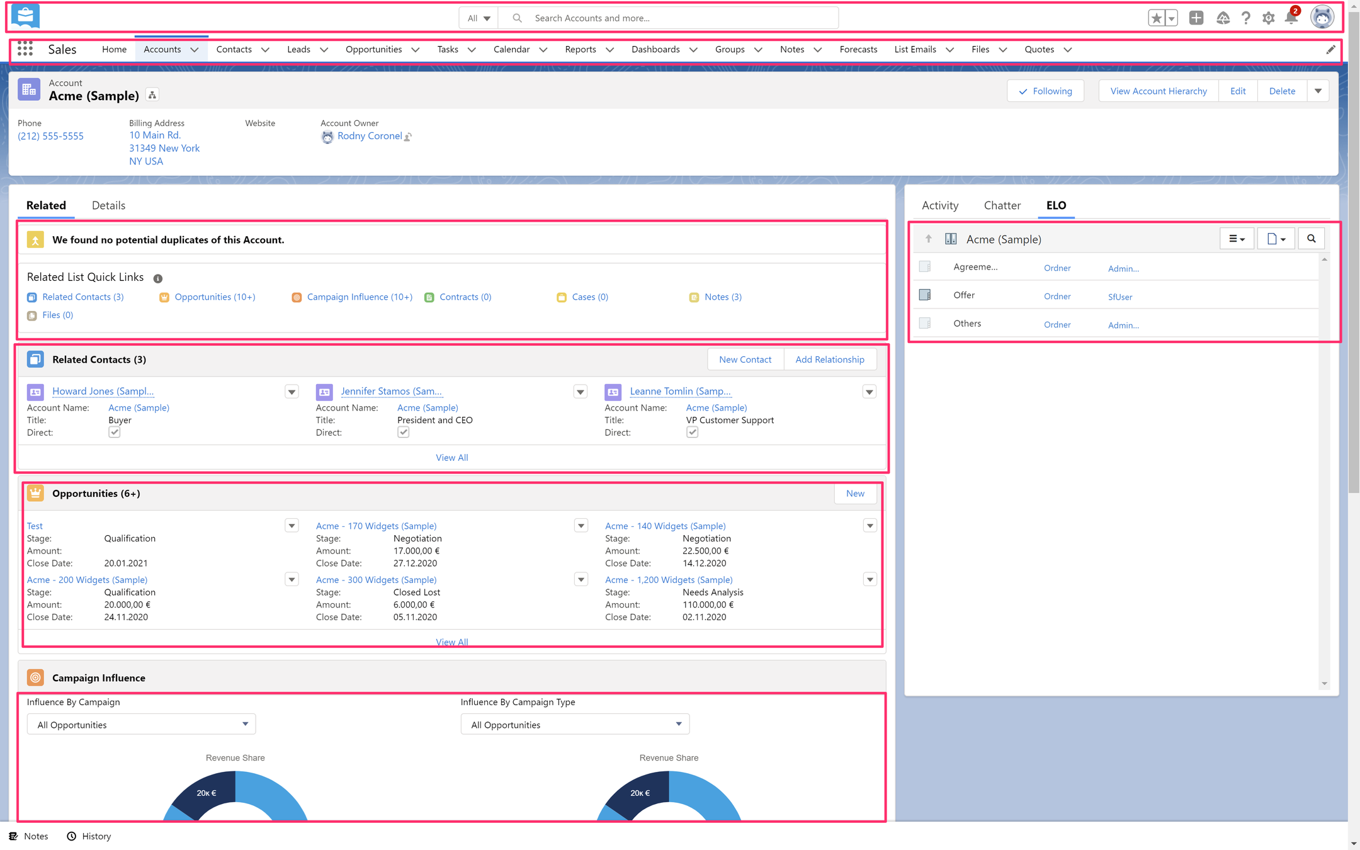Click the ELO search magnifier icon

(x=1311, y=239)
